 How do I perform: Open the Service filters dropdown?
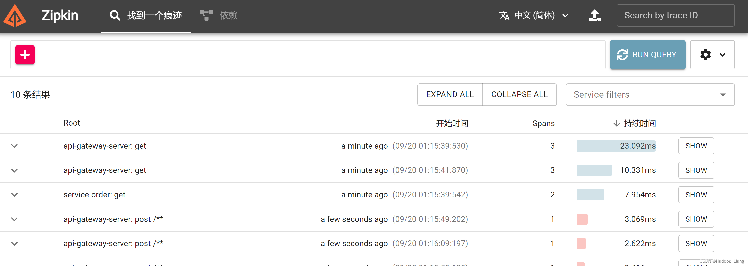650,95
